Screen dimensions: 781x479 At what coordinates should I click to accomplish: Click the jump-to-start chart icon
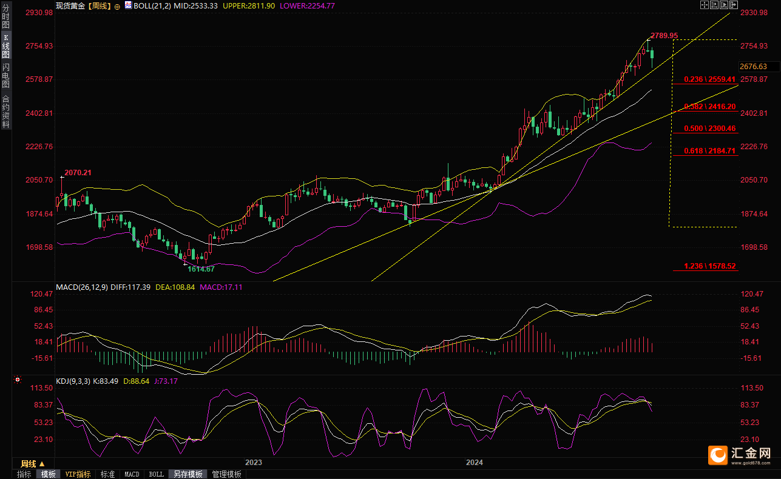click(714, 5)
